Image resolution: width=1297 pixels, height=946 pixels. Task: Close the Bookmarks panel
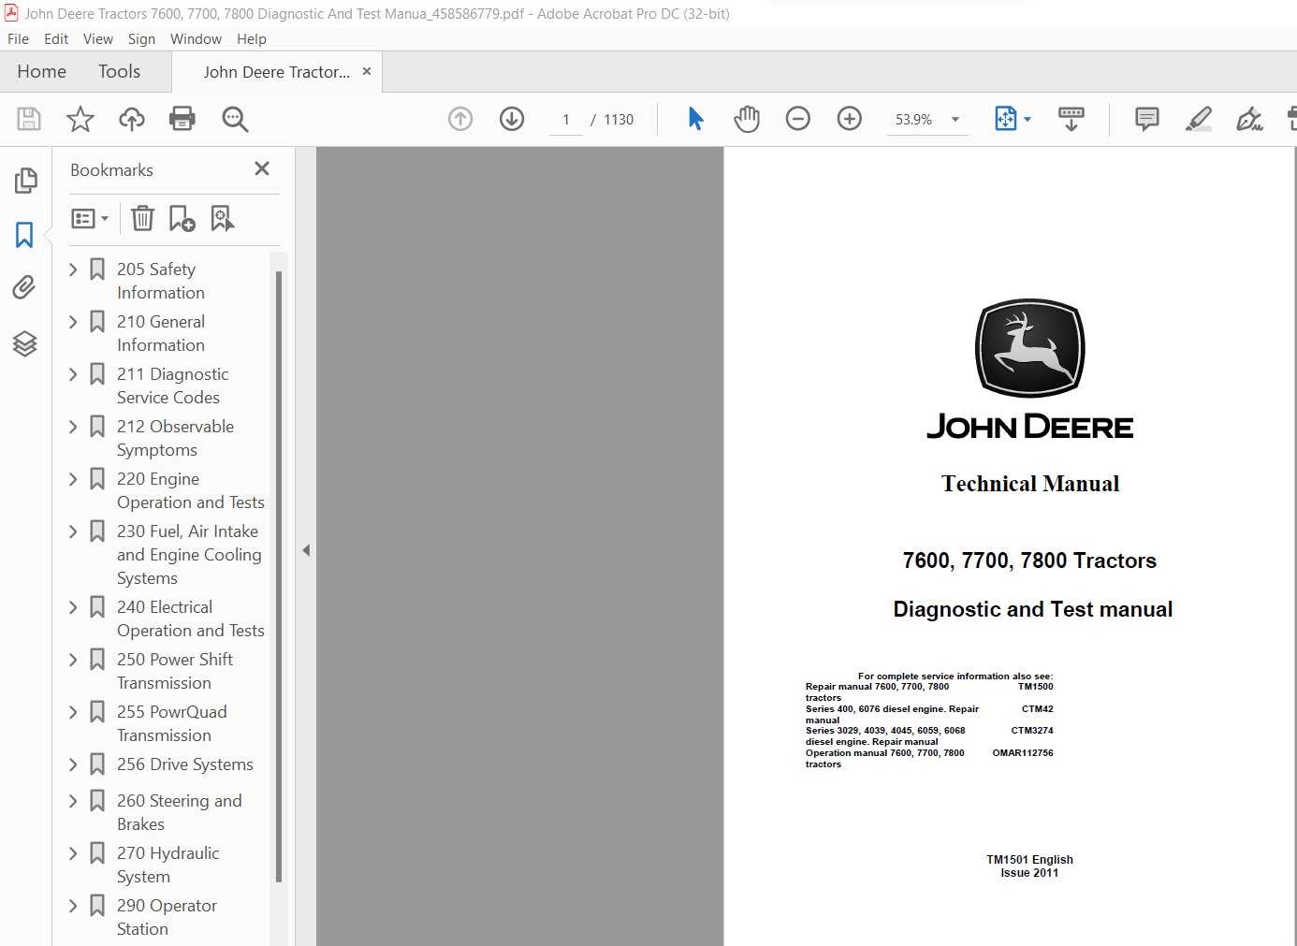coord(262,168)
